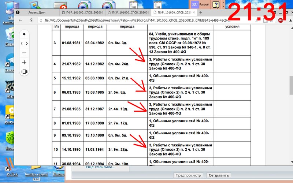Click the zoom out minus button
293x183 pixels.
(x=24, y=53)
